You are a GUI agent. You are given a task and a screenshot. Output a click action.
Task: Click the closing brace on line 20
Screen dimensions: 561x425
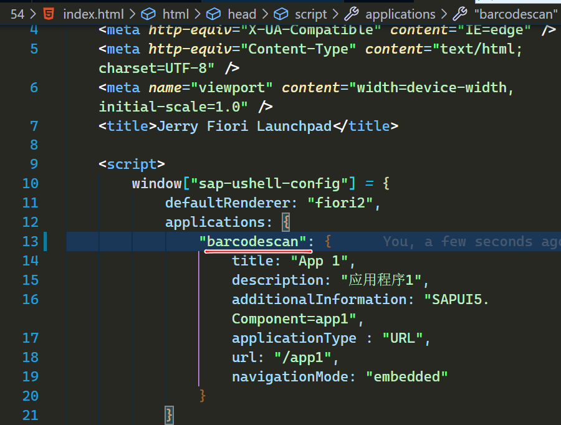(x=202, y=396)
